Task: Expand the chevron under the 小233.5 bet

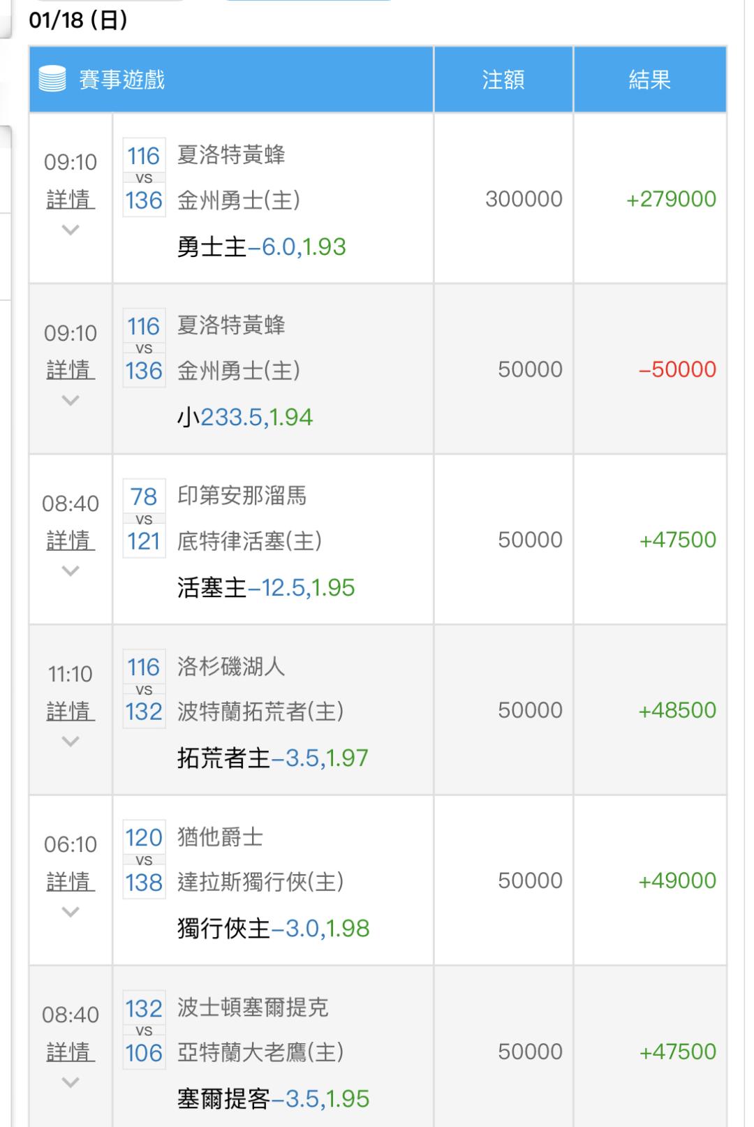Action: [71, 400]
